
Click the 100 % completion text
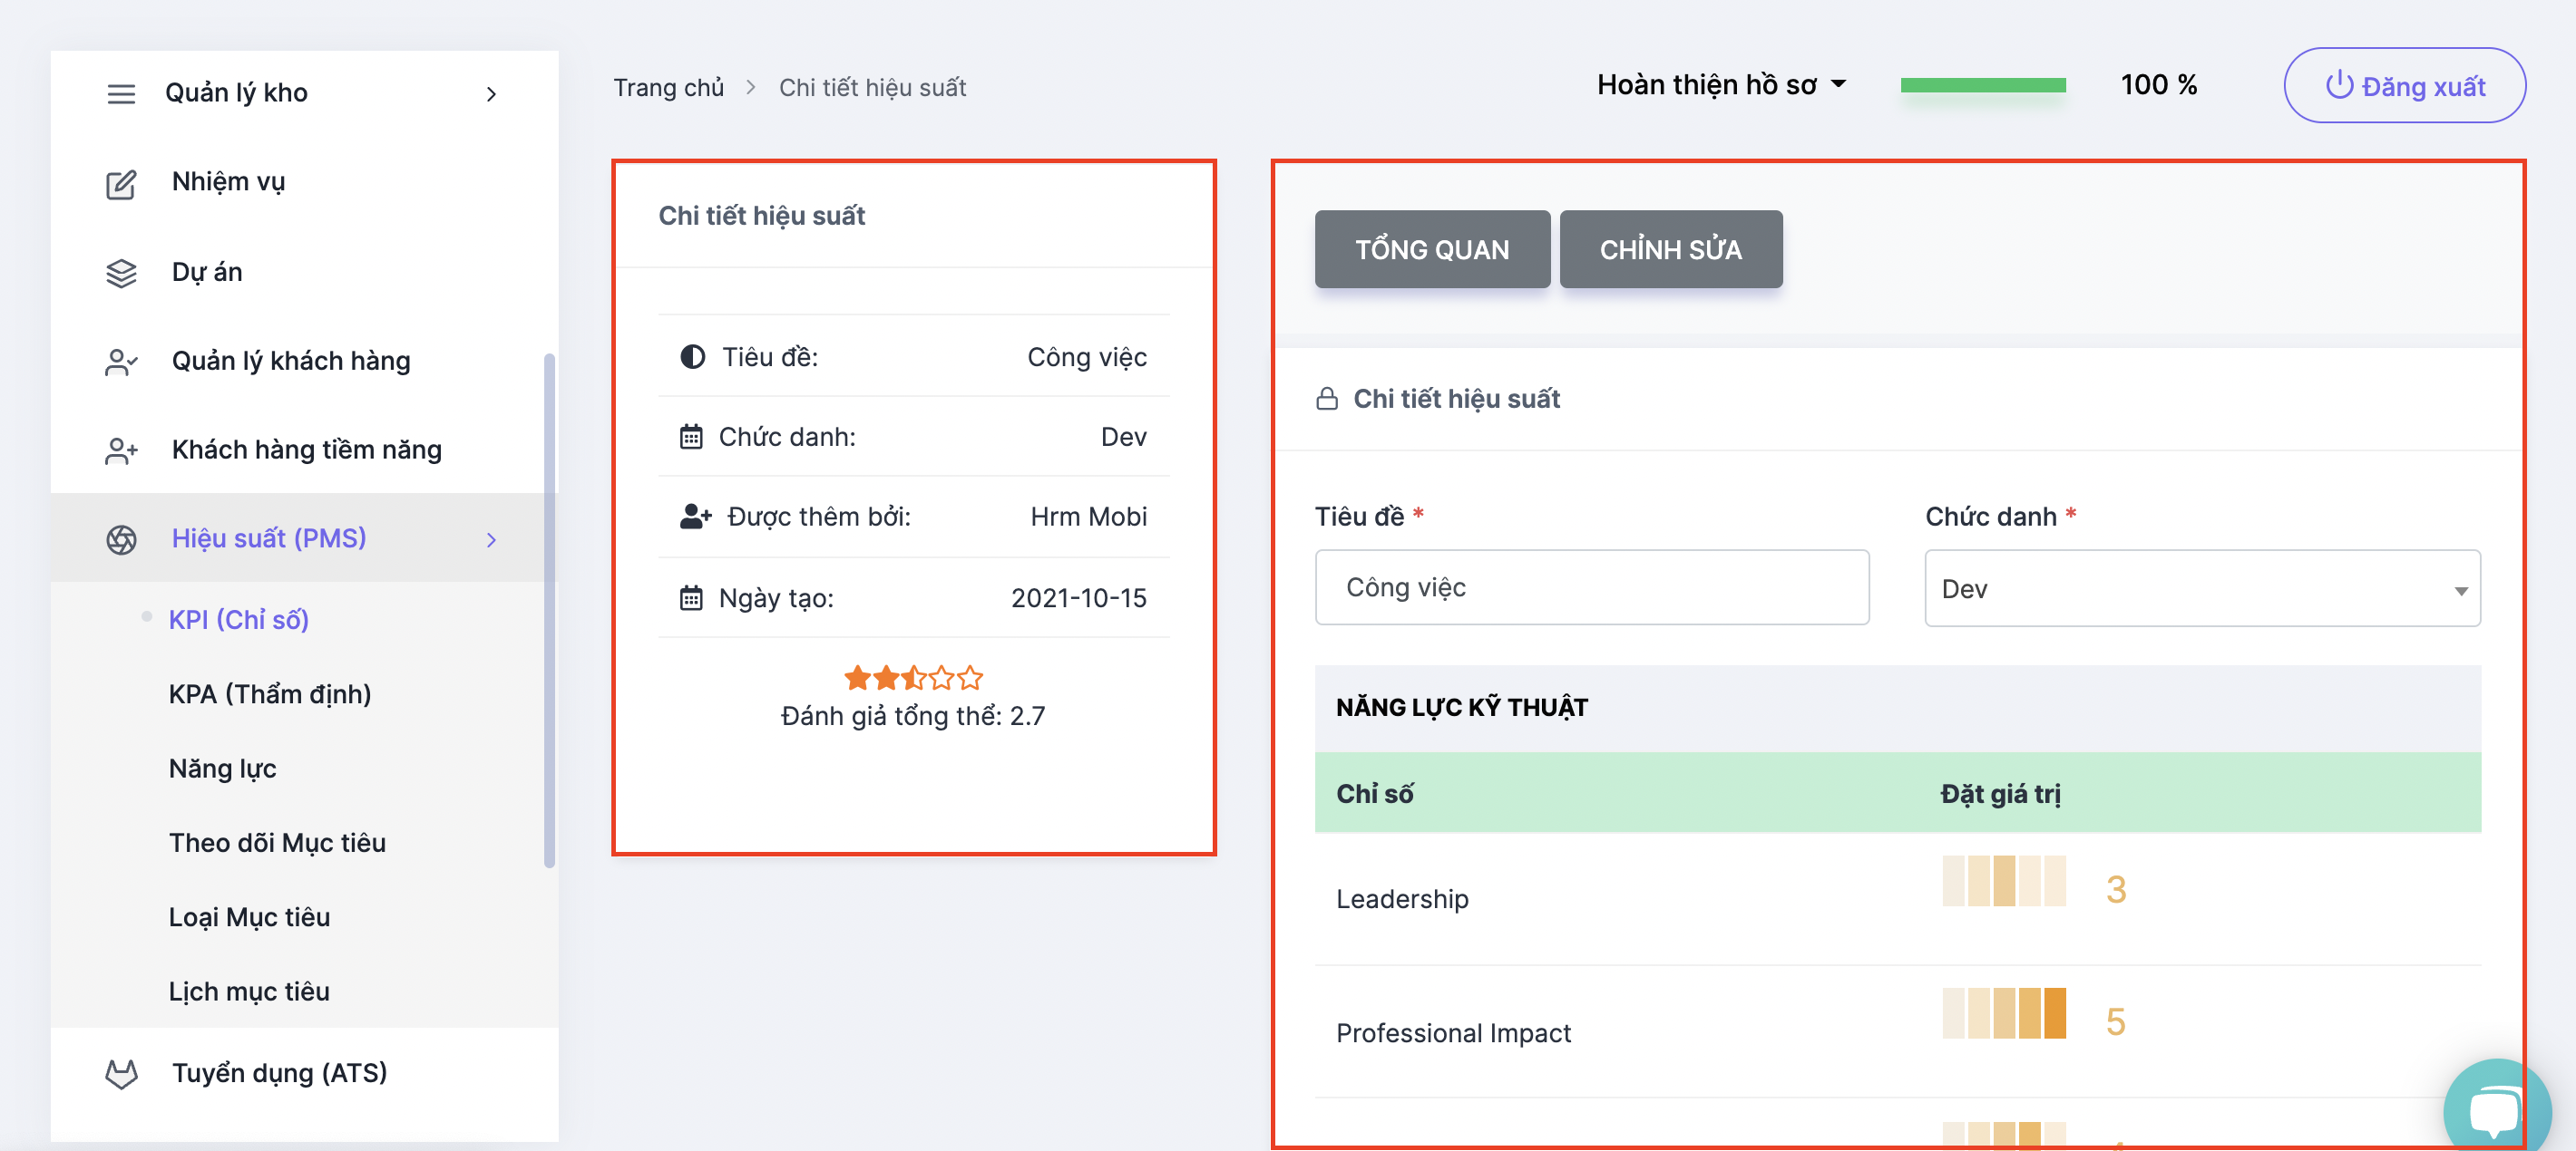tap(2158, 85)
